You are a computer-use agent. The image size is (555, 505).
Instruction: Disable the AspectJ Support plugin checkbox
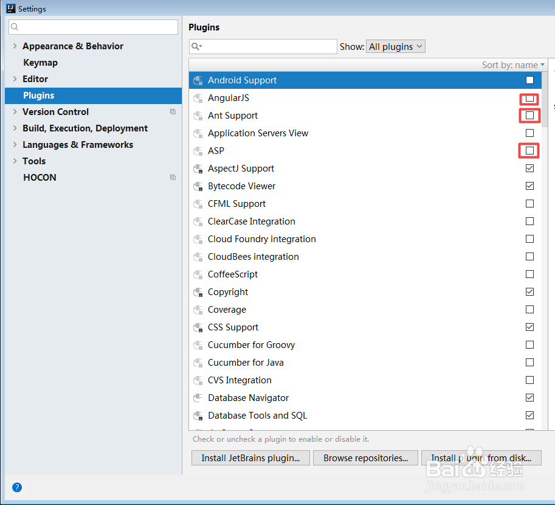click(x=529, y=168)
